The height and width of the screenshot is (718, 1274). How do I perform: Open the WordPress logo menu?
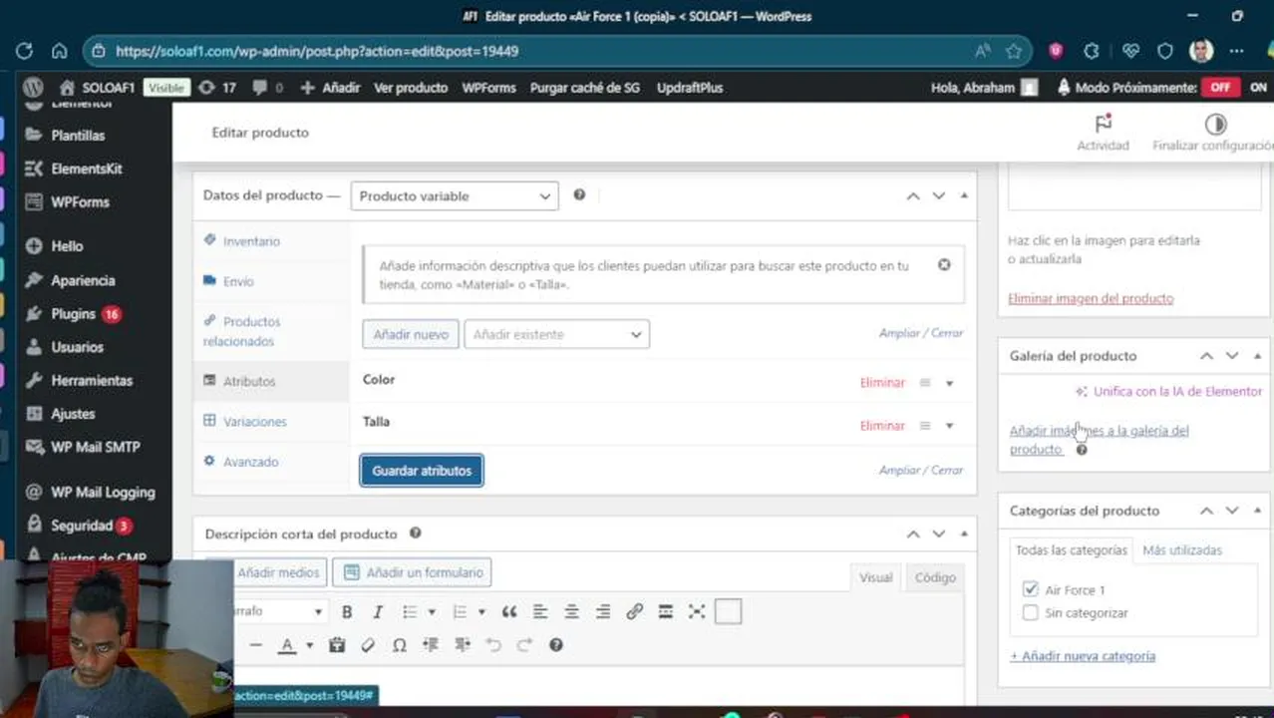click(x=33, y=88)
